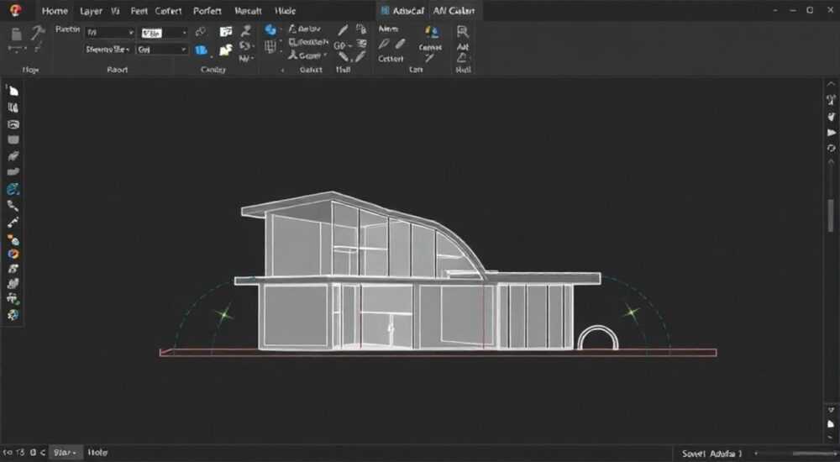840x462 pixels.
Task: Click the blue globe icon in the left toolbar
Action: [x=13, y=189]
